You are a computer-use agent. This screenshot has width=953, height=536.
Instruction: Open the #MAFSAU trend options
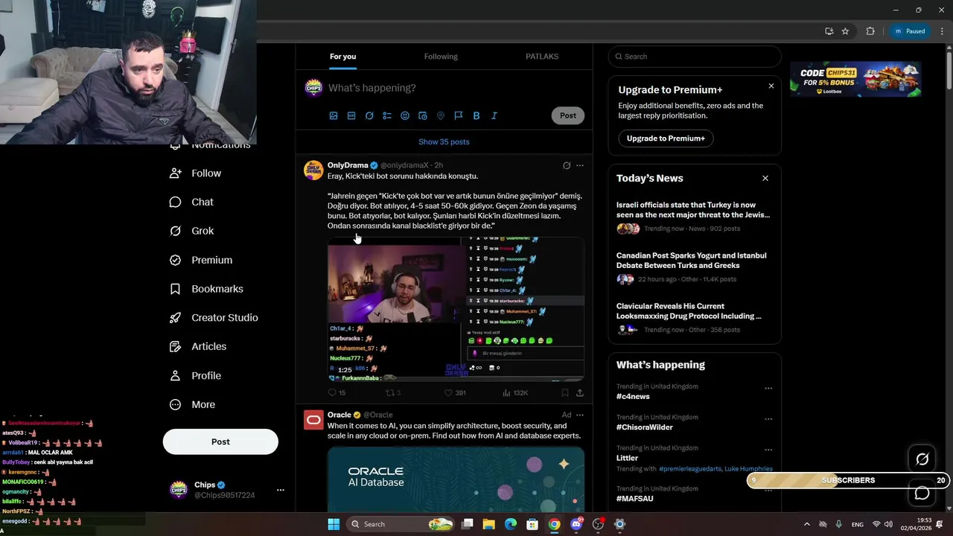coord(768,491)
